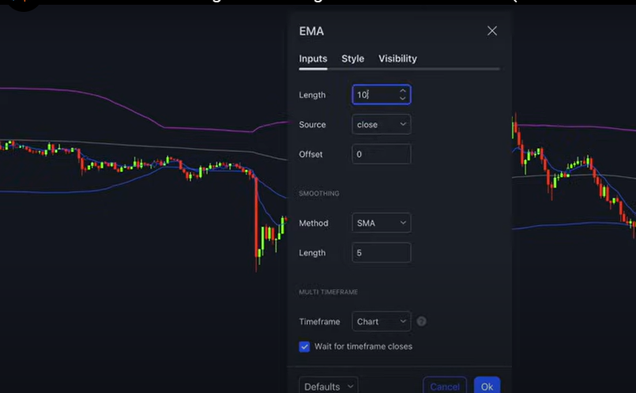Select the Smoothing Length field showing 5
The height and width of the screenshot is (393, 636).
click(382, 253)
